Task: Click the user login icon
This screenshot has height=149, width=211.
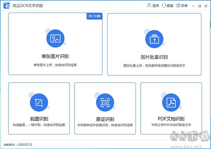Action: coord(149,5)
